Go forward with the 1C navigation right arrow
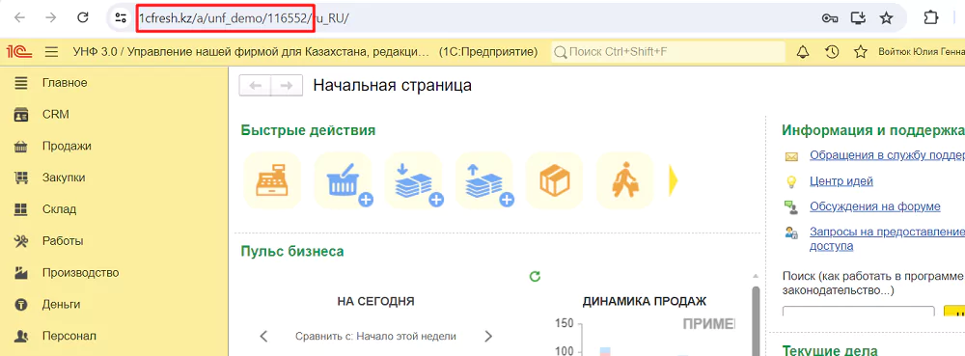965x356 pixels. [x=287, y=86]
